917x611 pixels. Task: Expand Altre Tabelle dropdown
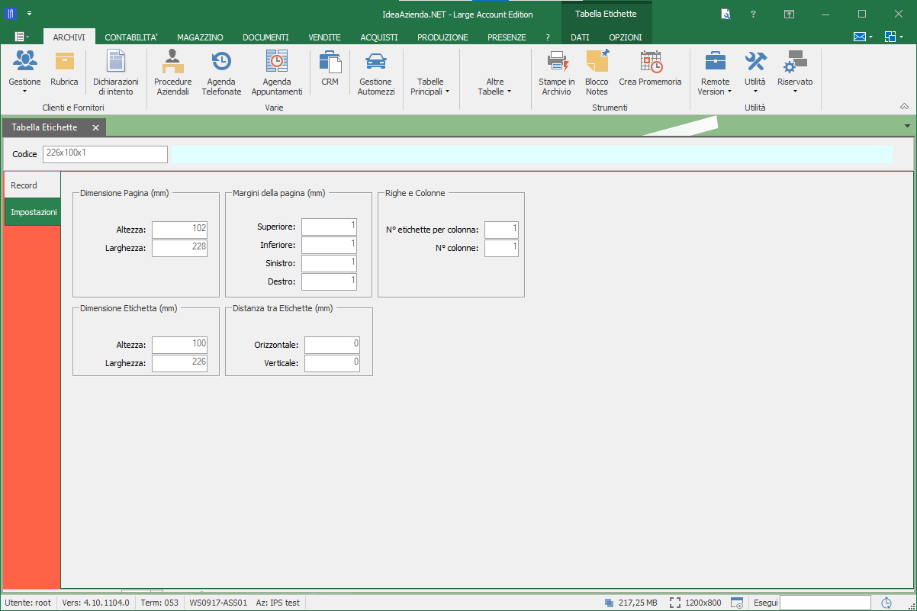494,86
